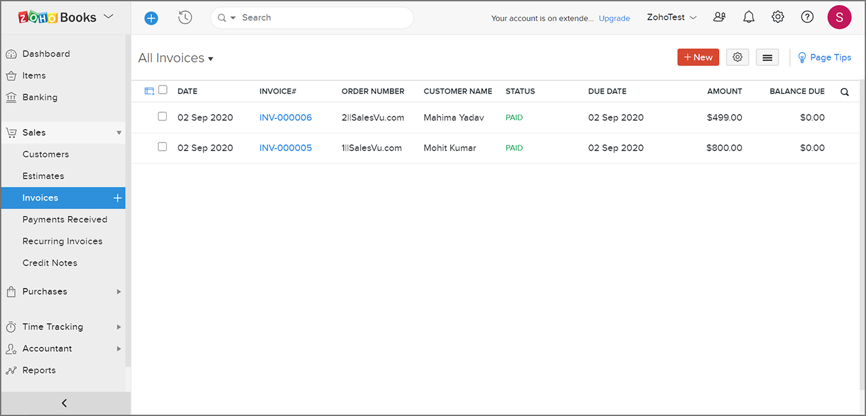Open settings gear in top bar
The image size is (866, 416).
pyautogui.click(x=778, y=18)
